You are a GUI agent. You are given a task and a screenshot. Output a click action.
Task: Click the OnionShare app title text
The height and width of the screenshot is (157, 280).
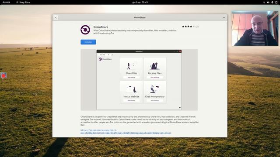click(101, 27)
